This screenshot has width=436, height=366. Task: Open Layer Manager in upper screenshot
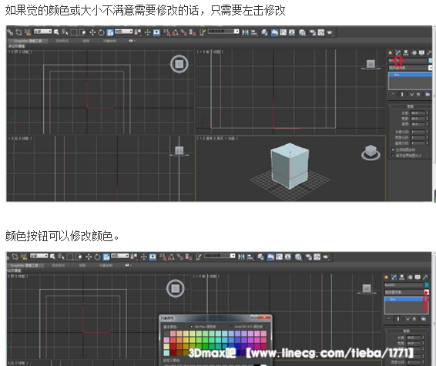(x=264, y=32)
